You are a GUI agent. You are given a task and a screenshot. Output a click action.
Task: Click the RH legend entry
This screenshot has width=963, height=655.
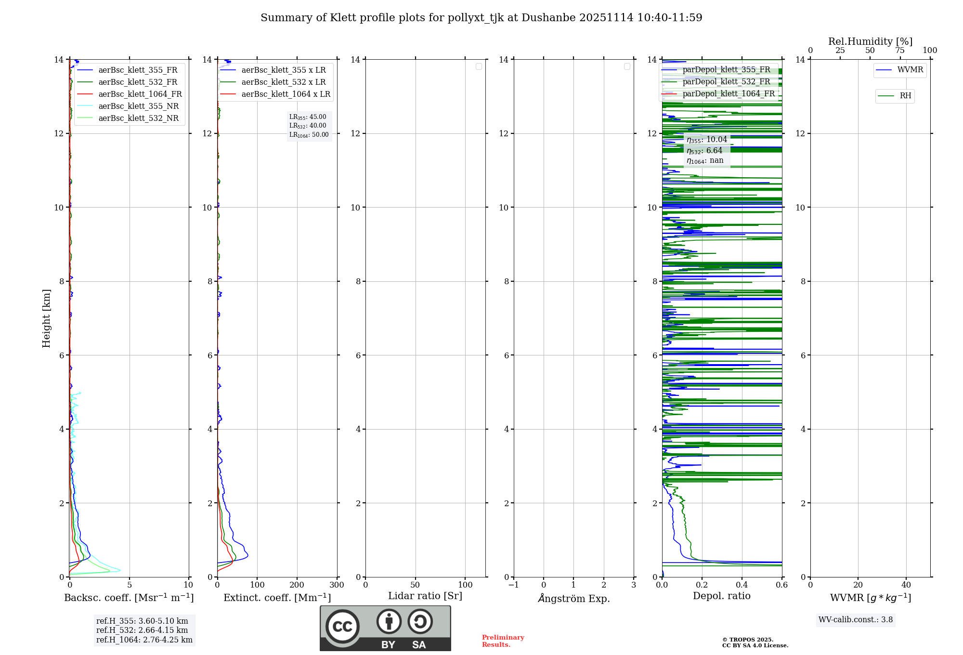(x=905, y=96)
